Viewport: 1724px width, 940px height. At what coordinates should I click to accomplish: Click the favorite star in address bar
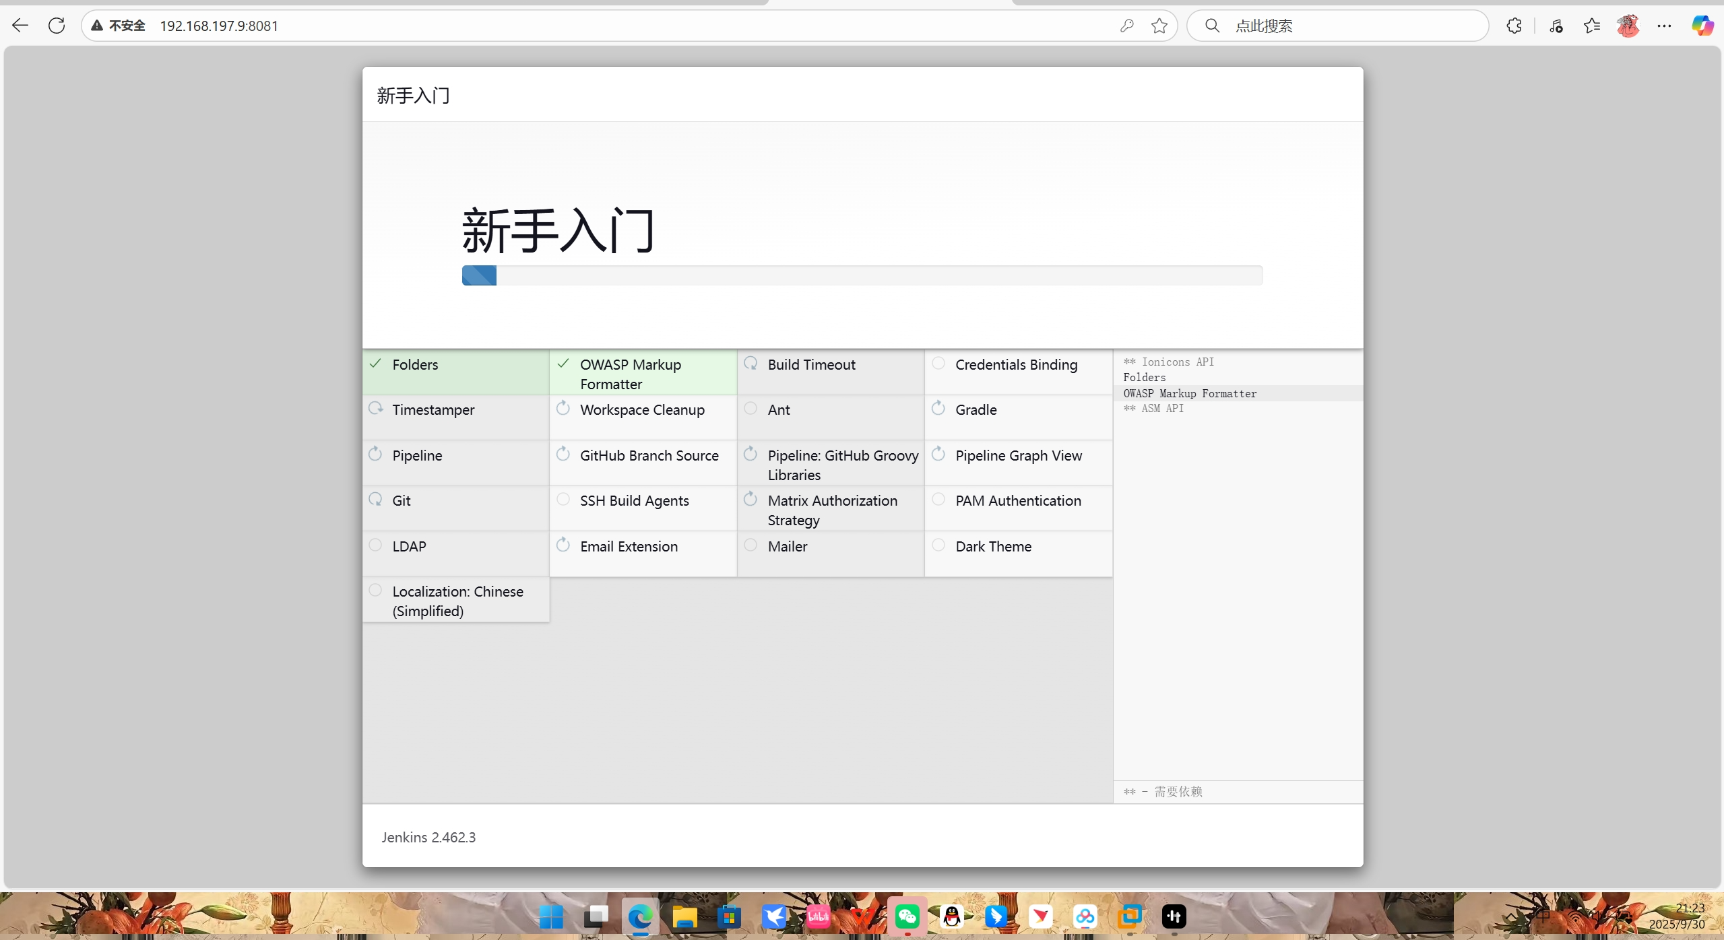pyautogui.click(x=1159, y=26)
